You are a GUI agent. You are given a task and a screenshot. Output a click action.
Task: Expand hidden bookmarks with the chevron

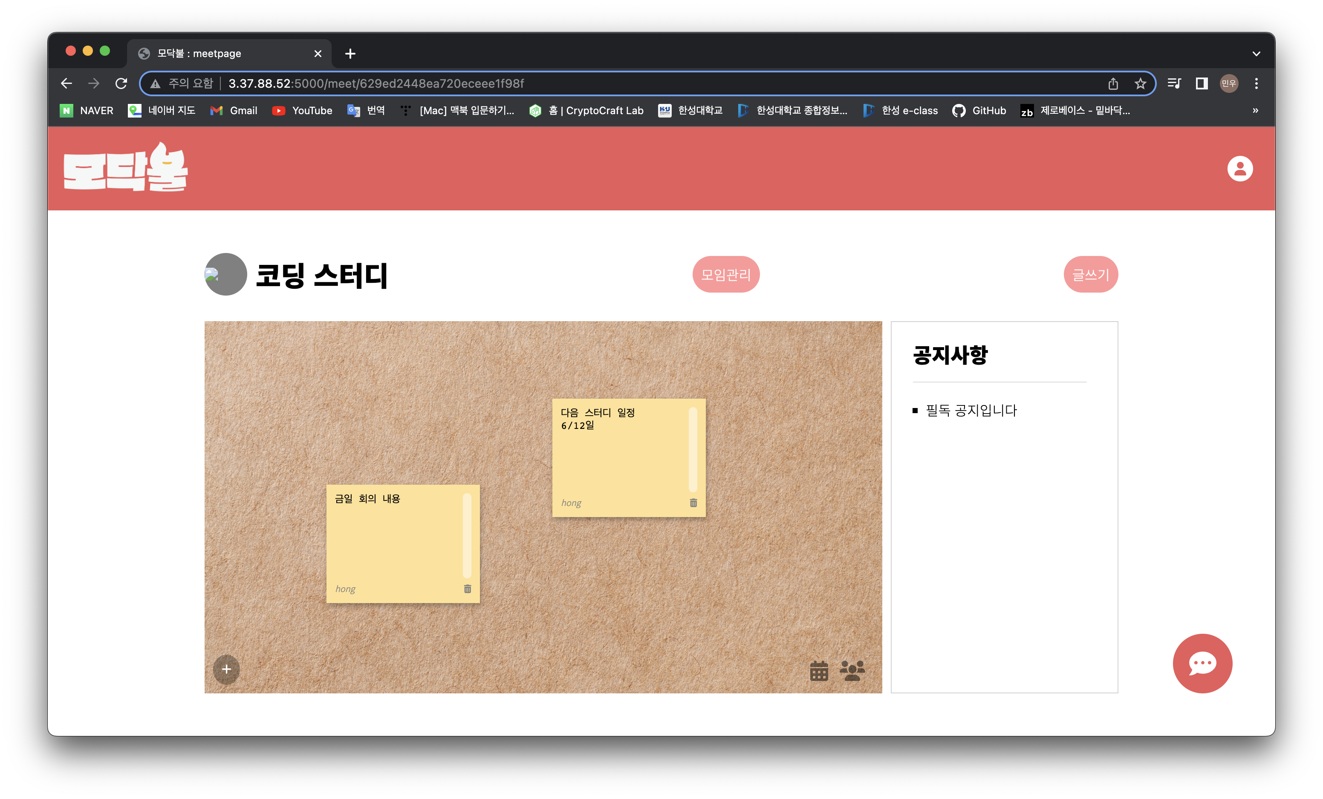1255,111
